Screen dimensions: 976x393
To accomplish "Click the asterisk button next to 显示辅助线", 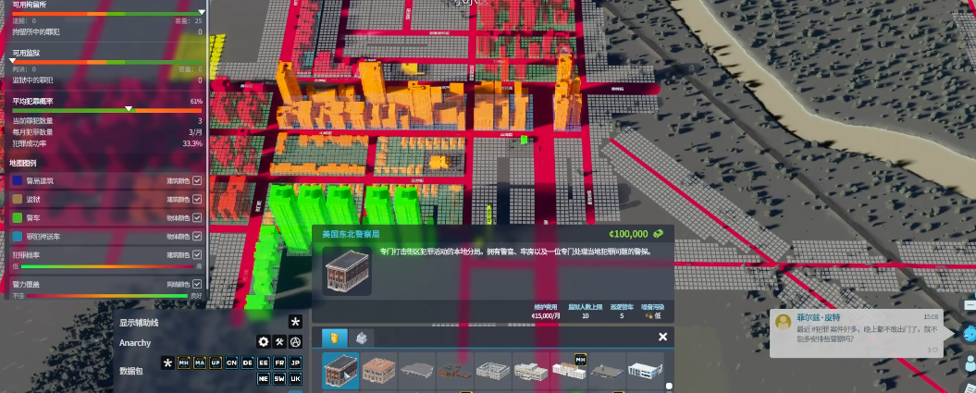I will click(295, 322).
